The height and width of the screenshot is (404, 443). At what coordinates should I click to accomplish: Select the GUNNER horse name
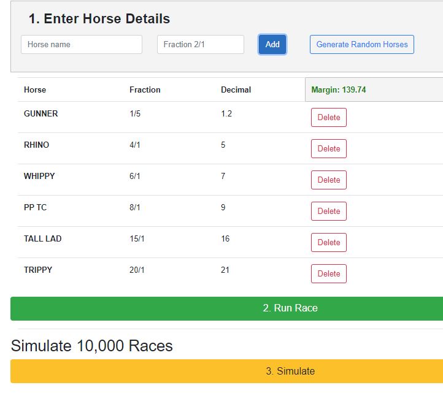pos(41,113)
